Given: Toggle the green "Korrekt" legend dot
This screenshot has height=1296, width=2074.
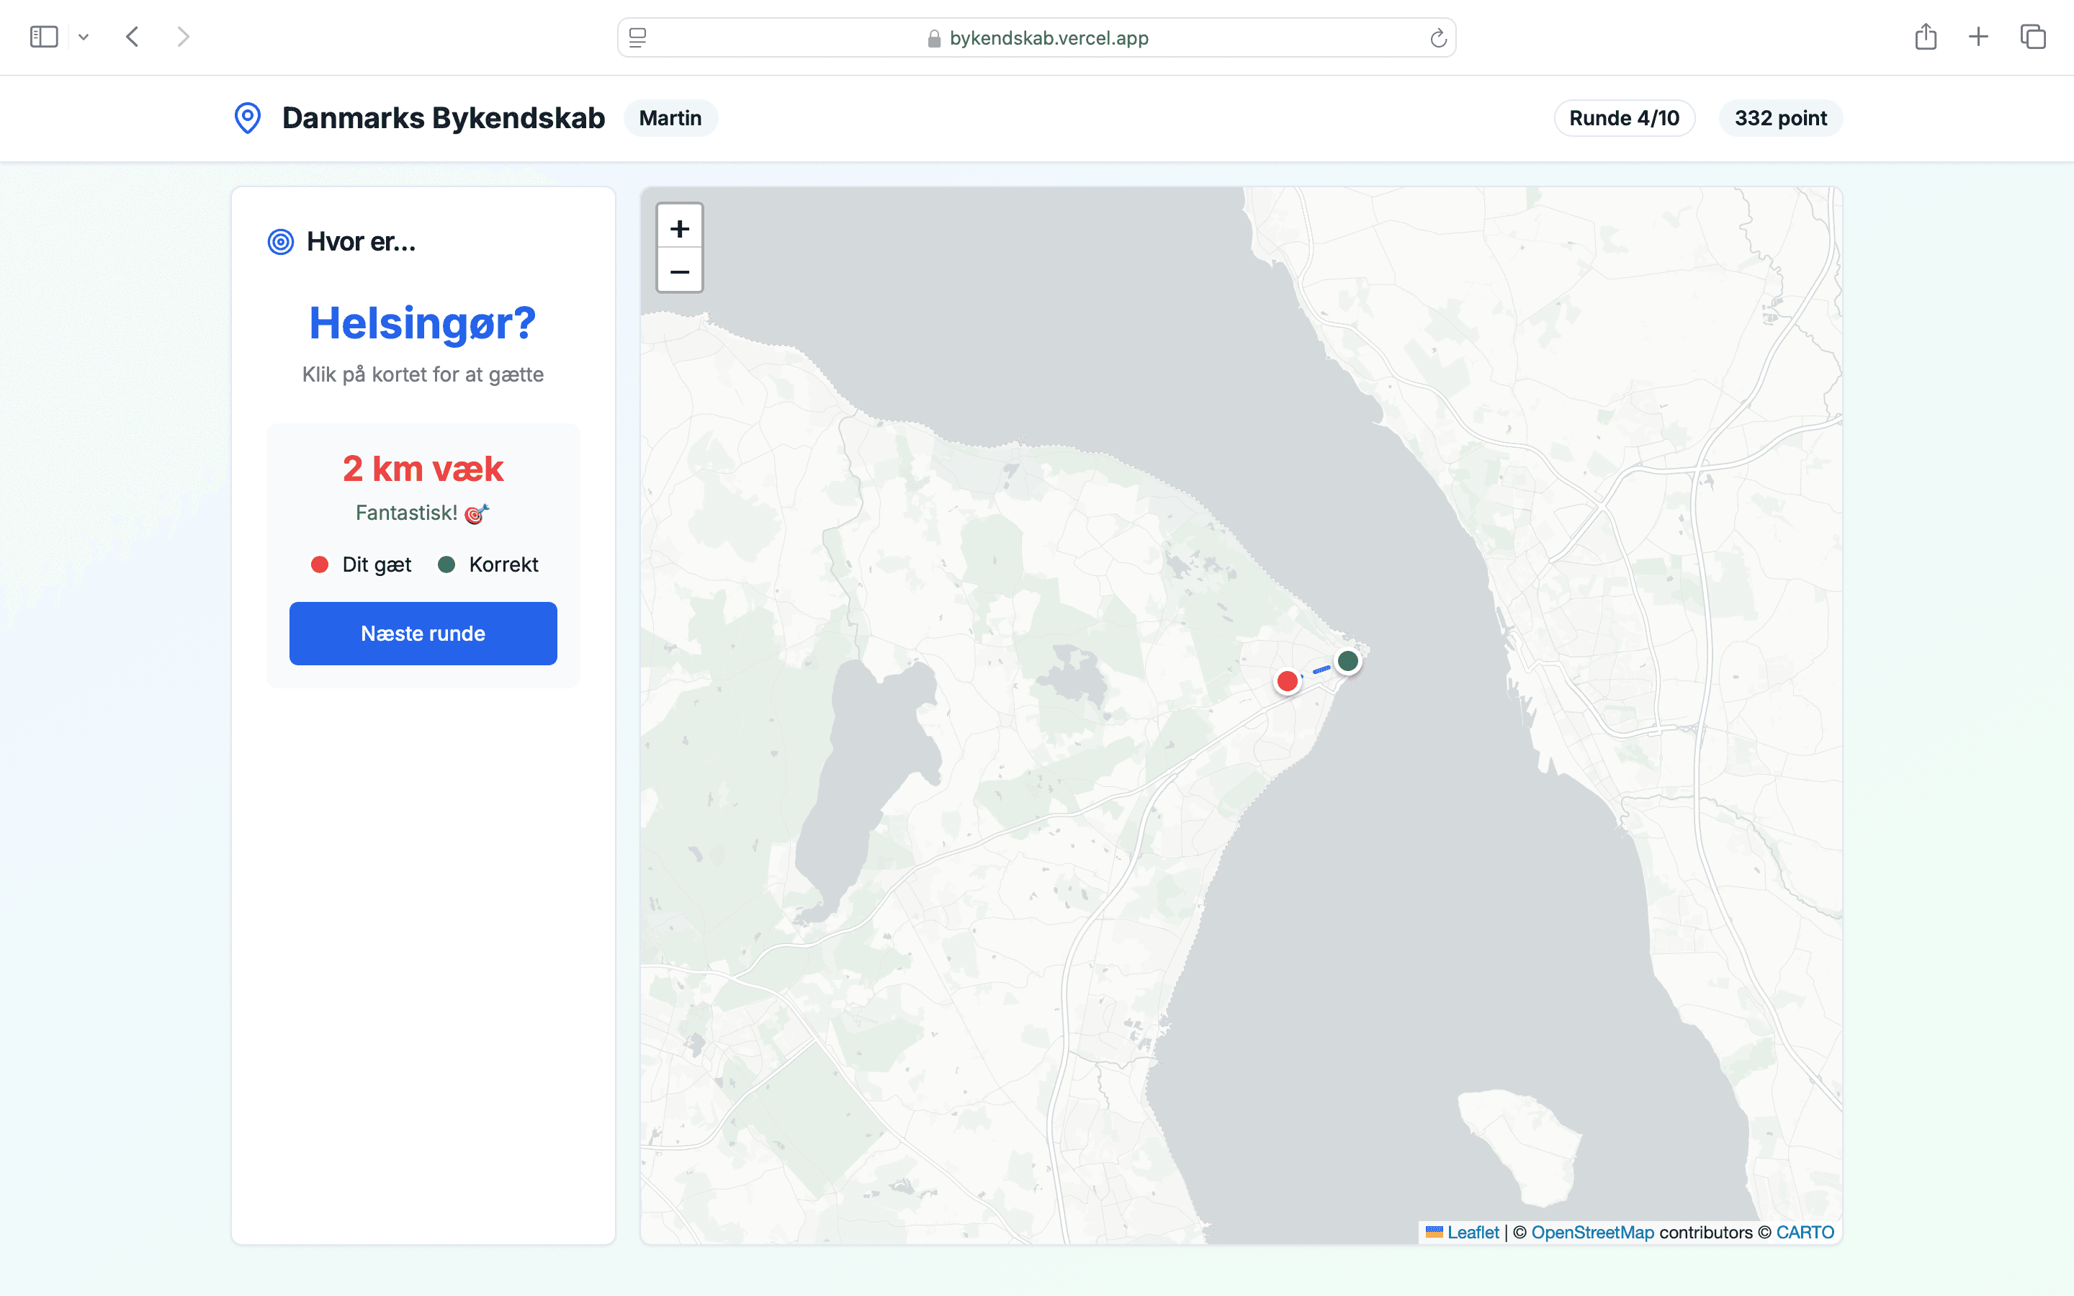Looking at the screenshot, I should pyautogui.click(x=447, y=564).
